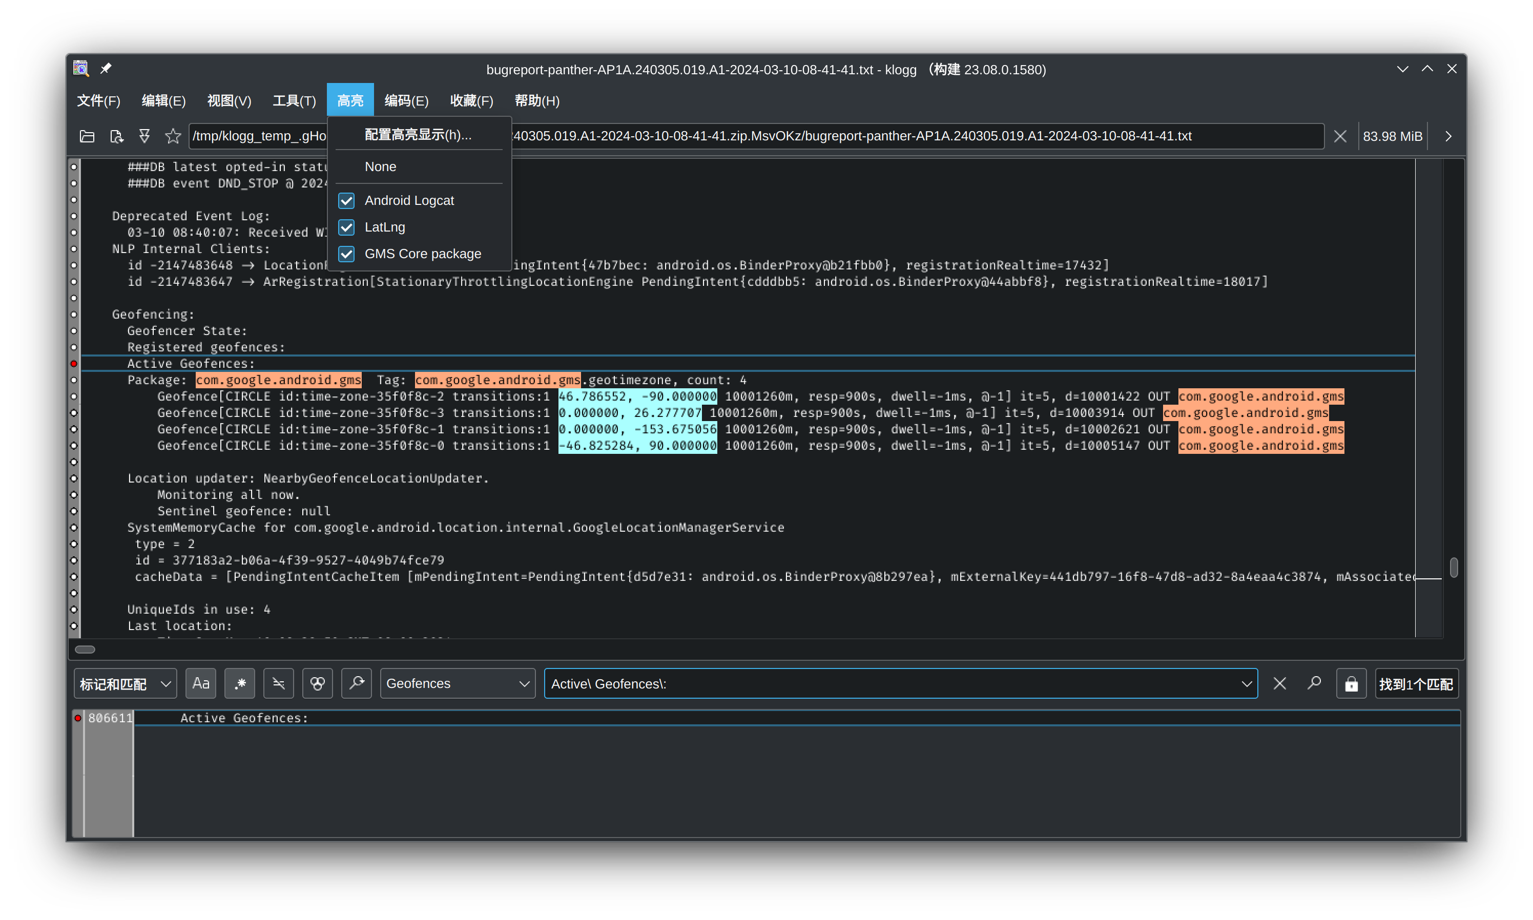Click 'NLP Internal Clients:' log line

coord(191,249)
